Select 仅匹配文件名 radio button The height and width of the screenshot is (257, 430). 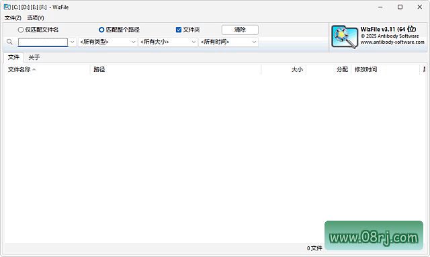(x=38, y=30)
